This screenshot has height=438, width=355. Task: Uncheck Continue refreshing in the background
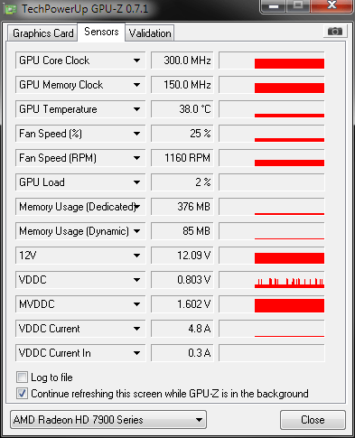22,394
